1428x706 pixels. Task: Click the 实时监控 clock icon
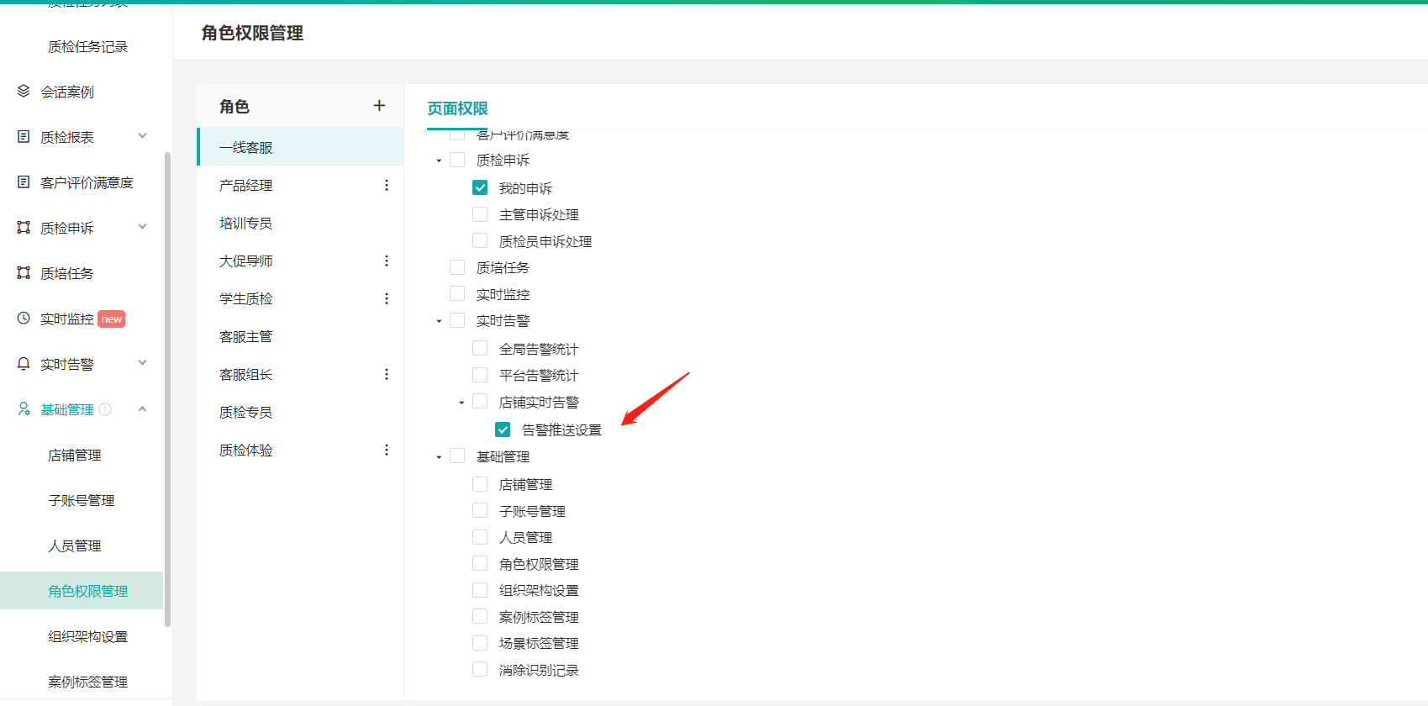(x=24, y=318)
